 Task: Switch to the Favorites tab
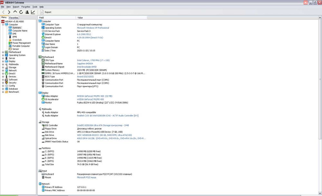click(14, 18)
